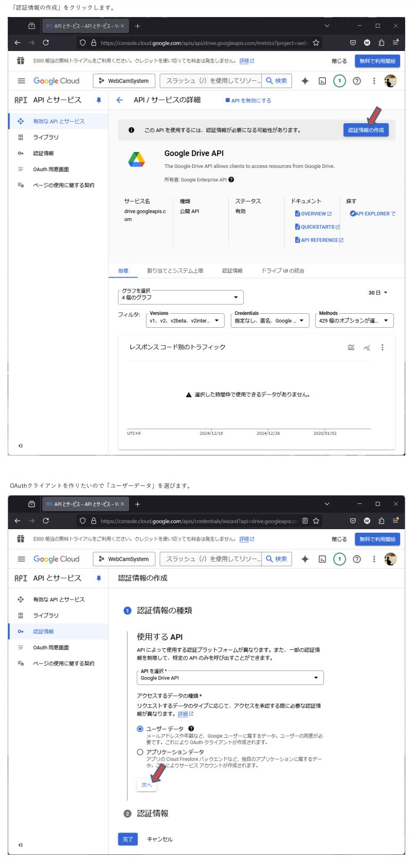Screen dimensions: 415x863
Task: Open WebCamSystem project selector on Drive API details page
Action: pos(123,81)
